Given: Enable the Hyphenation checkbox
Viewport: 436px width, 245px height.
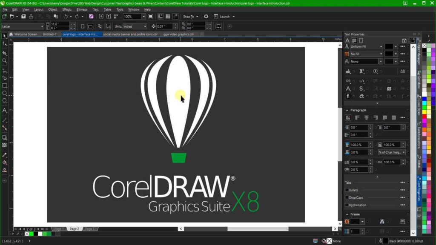Looking at the screenshot, I should (x=347, y=205).
